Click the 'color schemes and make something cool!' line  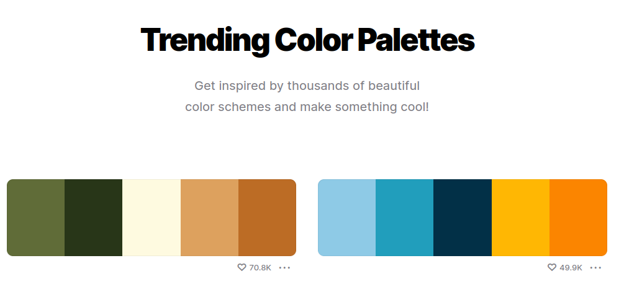(307, 107)
